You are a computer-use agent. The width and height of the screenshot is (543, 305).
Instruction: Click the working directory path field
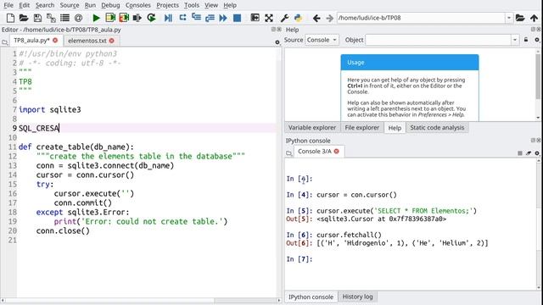click(421, 18)
